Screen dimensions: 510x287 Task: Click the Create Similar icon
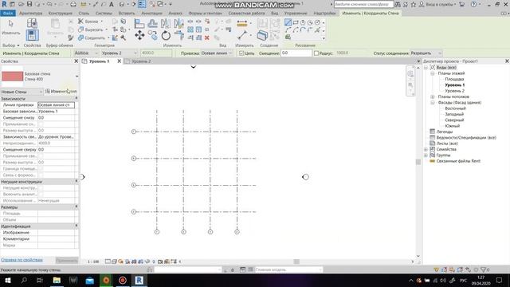[262, 35]
